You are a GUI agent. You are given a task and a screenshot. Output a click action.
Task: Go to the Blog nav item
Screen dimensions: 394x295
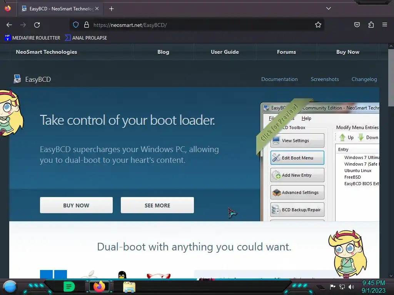coord(163,52)
